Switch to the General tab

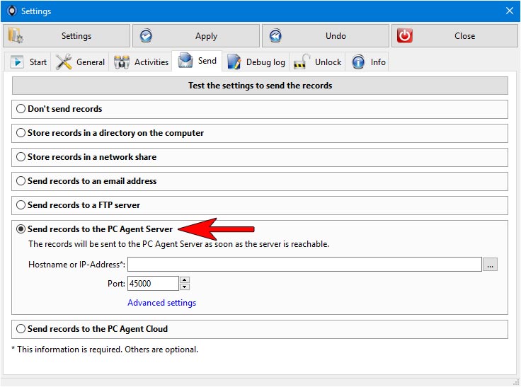(81, 62)
